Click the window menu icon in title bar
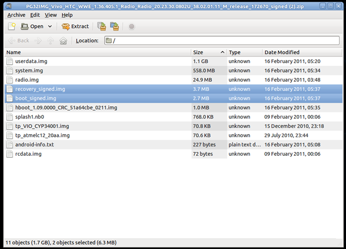The image size is (346, 249). 9,6
